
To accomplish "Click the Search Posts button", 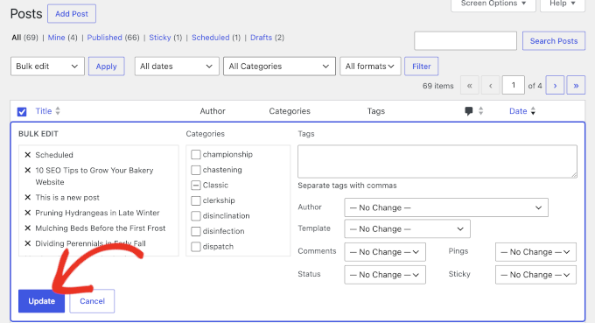I will 554,40.
